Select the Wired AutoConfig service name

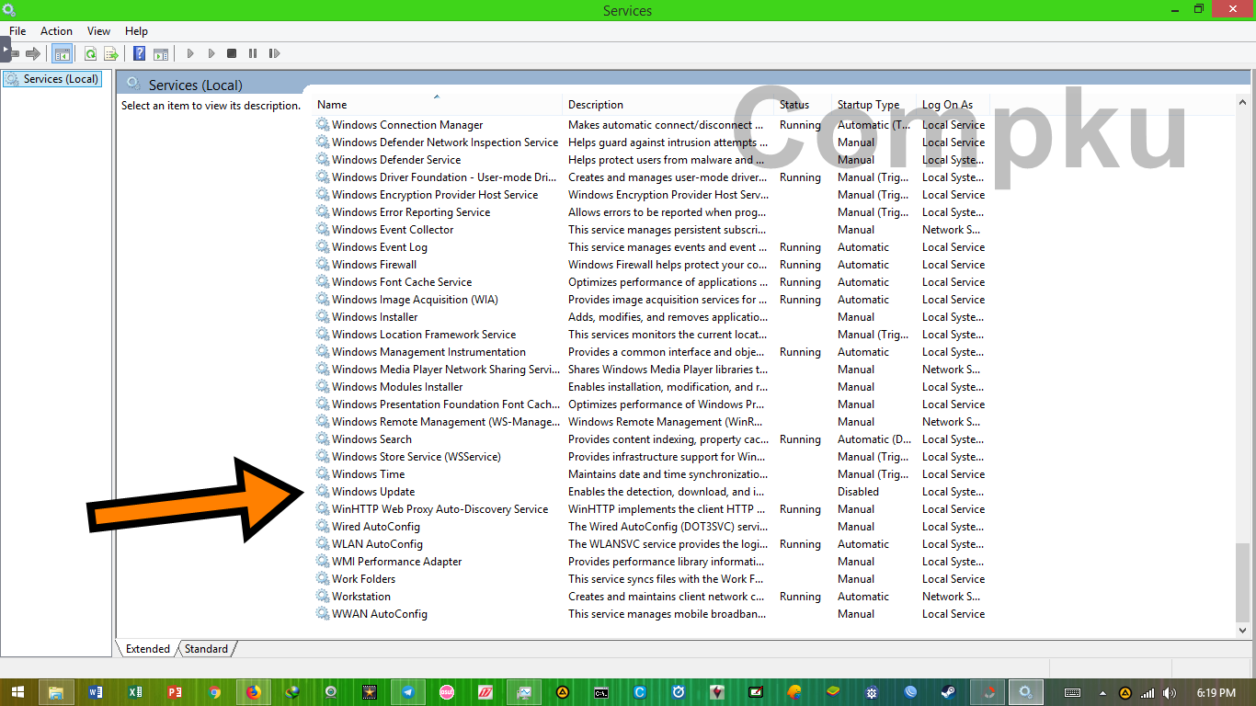(376, 527)
